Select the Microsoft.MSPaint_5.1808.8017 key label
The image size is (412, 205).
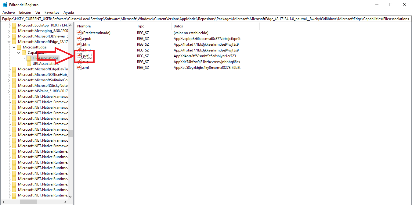tap(43, 91)
